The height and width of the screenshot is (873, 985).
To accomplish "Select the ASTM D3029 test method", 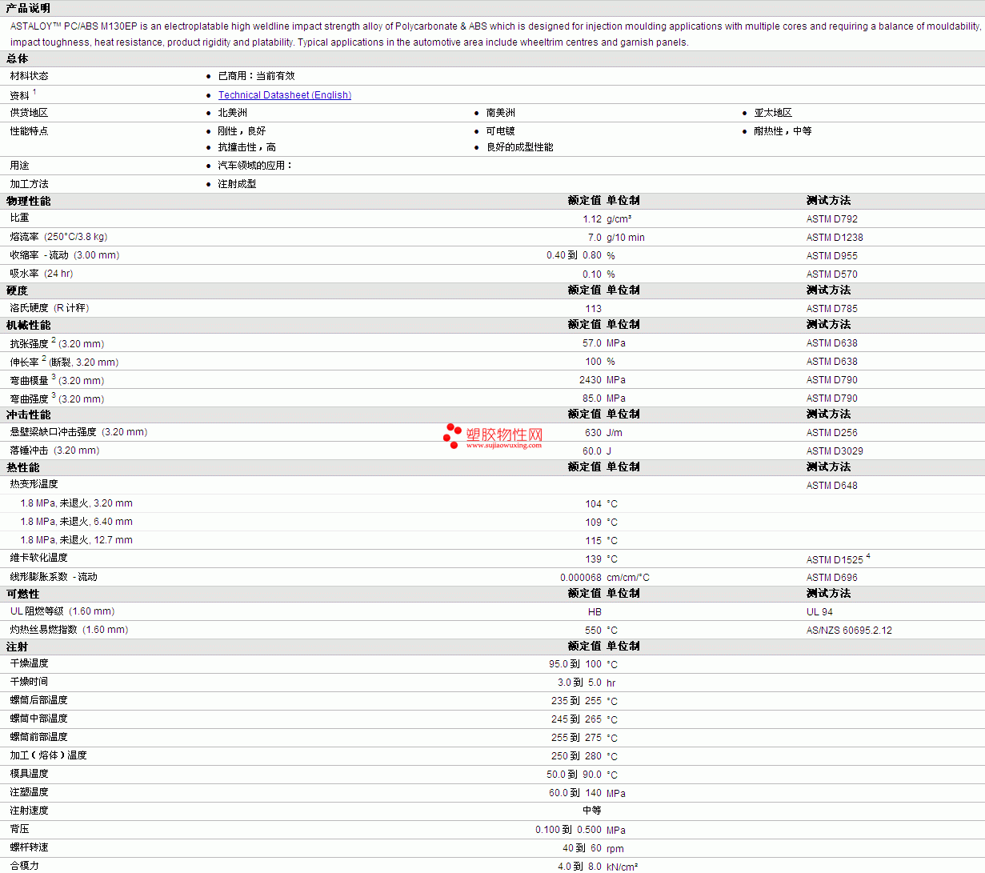I will click(x=835, y=451).
